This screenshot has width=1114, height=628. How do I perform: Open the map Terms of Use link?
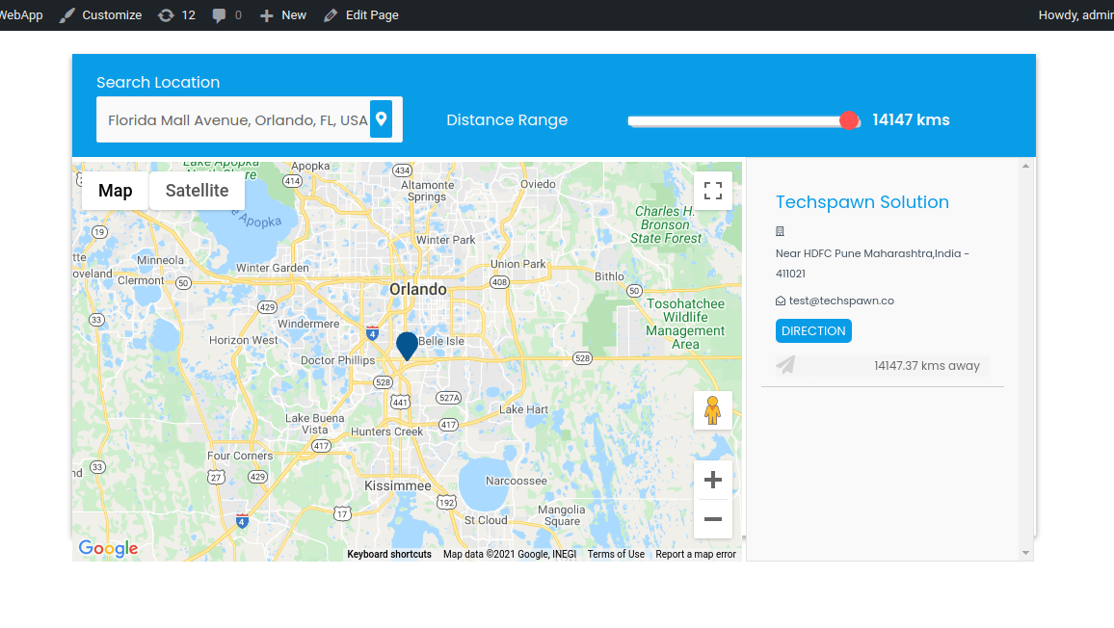616,554
